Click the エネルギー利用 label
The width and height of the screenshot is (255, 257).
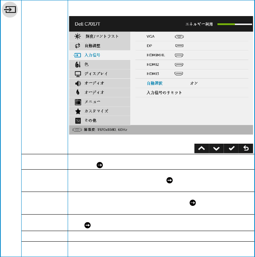pyautogui.click(x=199, y=24)
